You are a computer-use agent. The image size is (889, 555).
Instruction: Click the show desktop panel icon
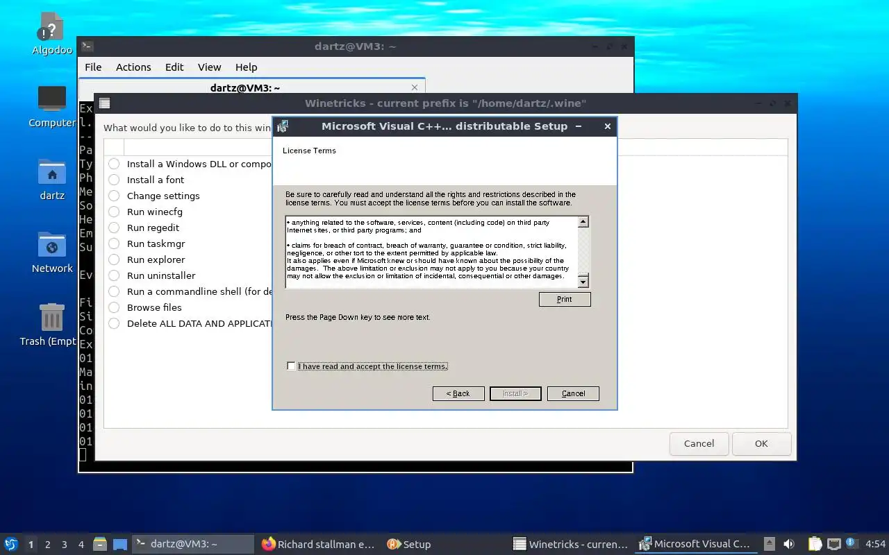pos(120,544)
